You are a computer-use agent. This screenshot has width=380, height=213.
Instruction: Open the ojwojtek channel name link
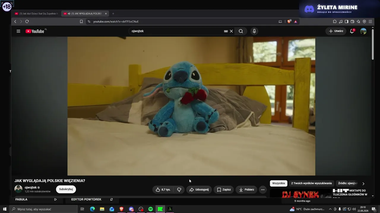pos(31,188)
